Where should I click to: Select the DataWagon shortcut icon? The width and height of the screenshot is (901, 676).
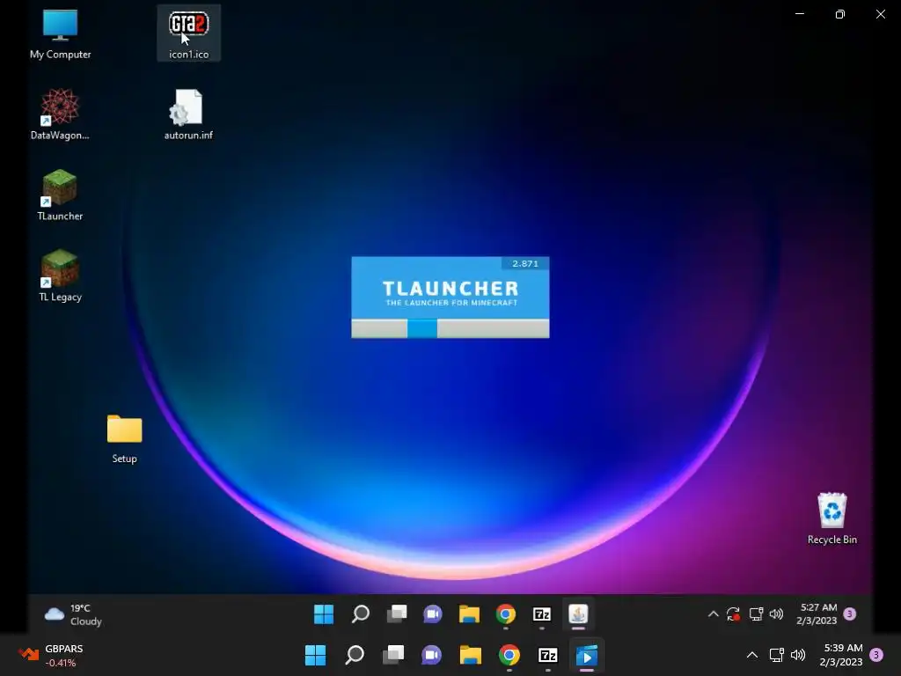pos(60,114)
